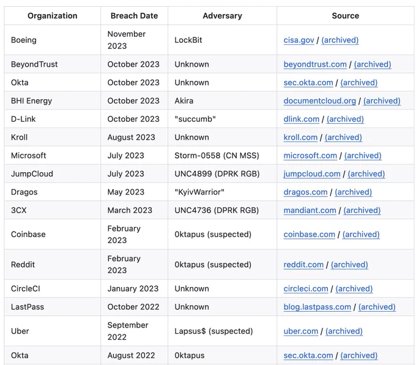Screen dimensions: 416x365
Task: Select the Uber organization cell
Action: click(x=53, y=331)
